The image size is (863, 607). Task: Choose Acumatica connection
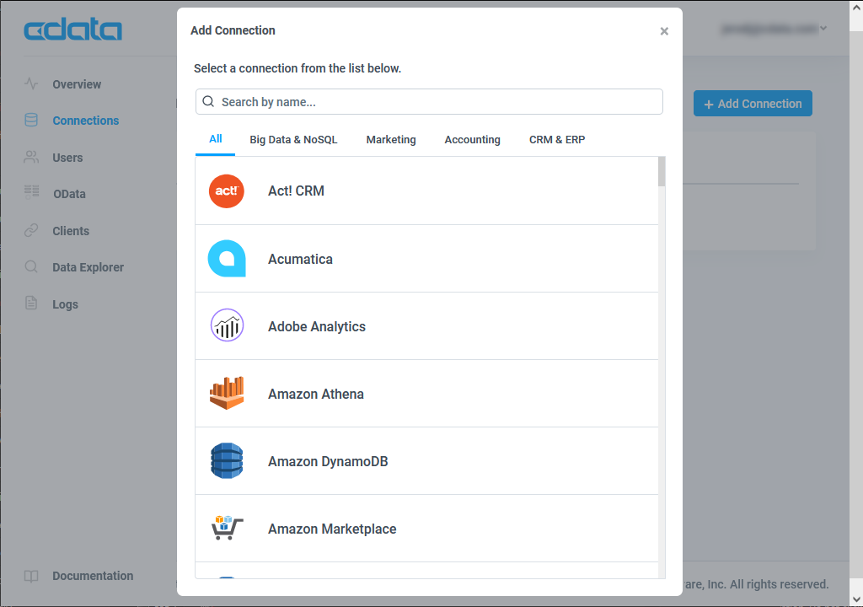(426, 259)
